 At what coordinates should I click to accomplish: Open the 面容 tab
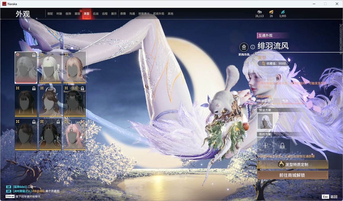[x=77, y=14]
